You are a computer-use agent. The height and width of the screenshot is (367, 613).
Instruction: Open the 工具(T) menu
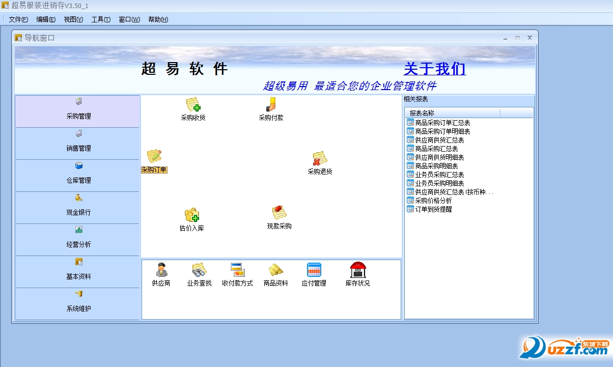coord(101,19)
